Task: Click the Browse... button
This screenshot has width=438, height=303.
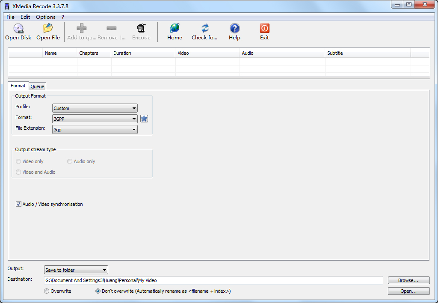Action: (408, 280)
